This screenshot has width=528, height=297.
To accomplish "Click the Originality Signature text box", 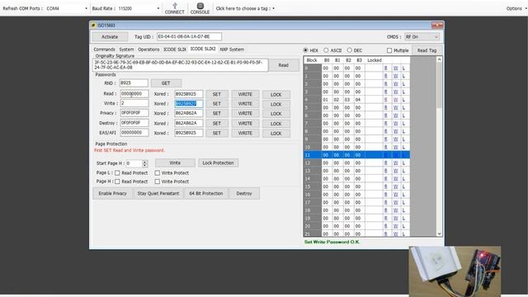I will pos(181,65).
